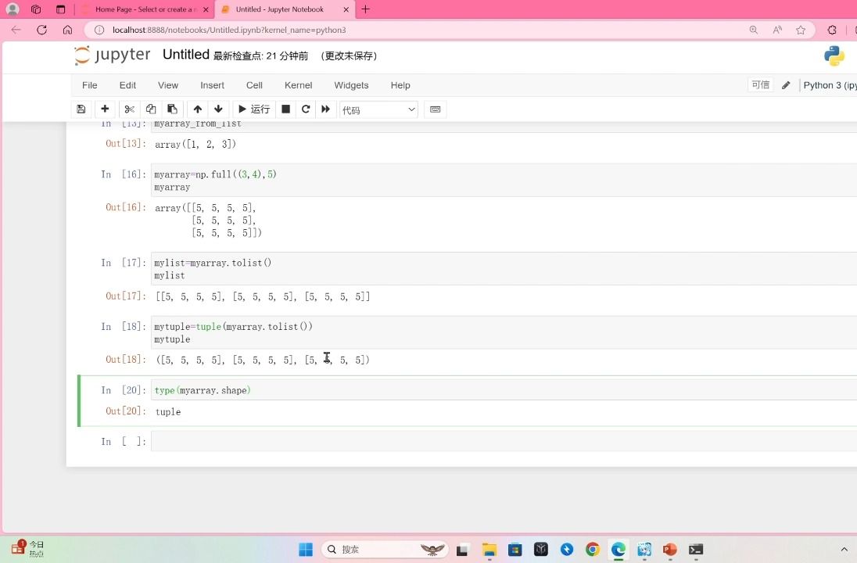The height and width of the screenshot is (563, 857).
Task: Move selected cell up arrow
Action: click(198, 109)
